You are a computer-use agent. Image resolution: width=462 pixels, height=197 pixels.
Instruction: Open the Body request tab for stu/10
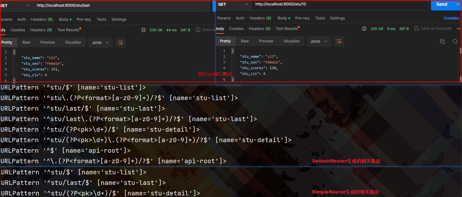click(x=284, y=18)
